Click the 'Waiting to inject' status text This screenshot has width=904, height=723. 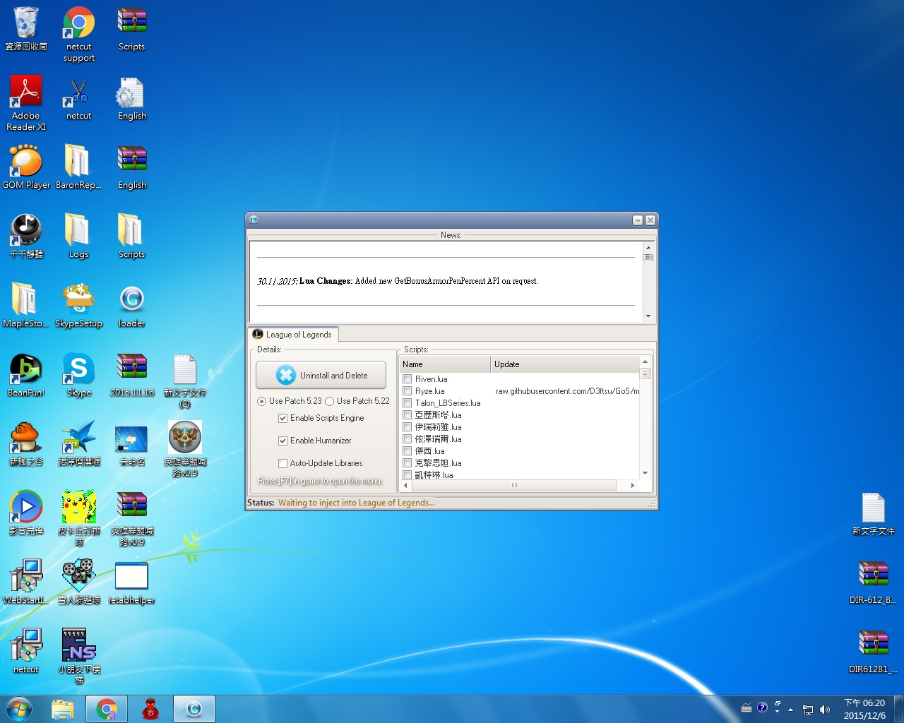[x=356, y=503]
